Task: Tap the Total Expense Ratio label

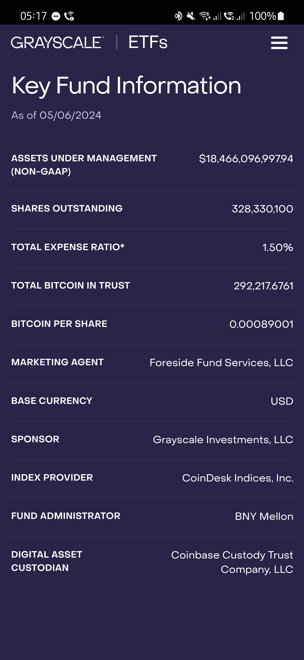Action: (x=68, y=247)
